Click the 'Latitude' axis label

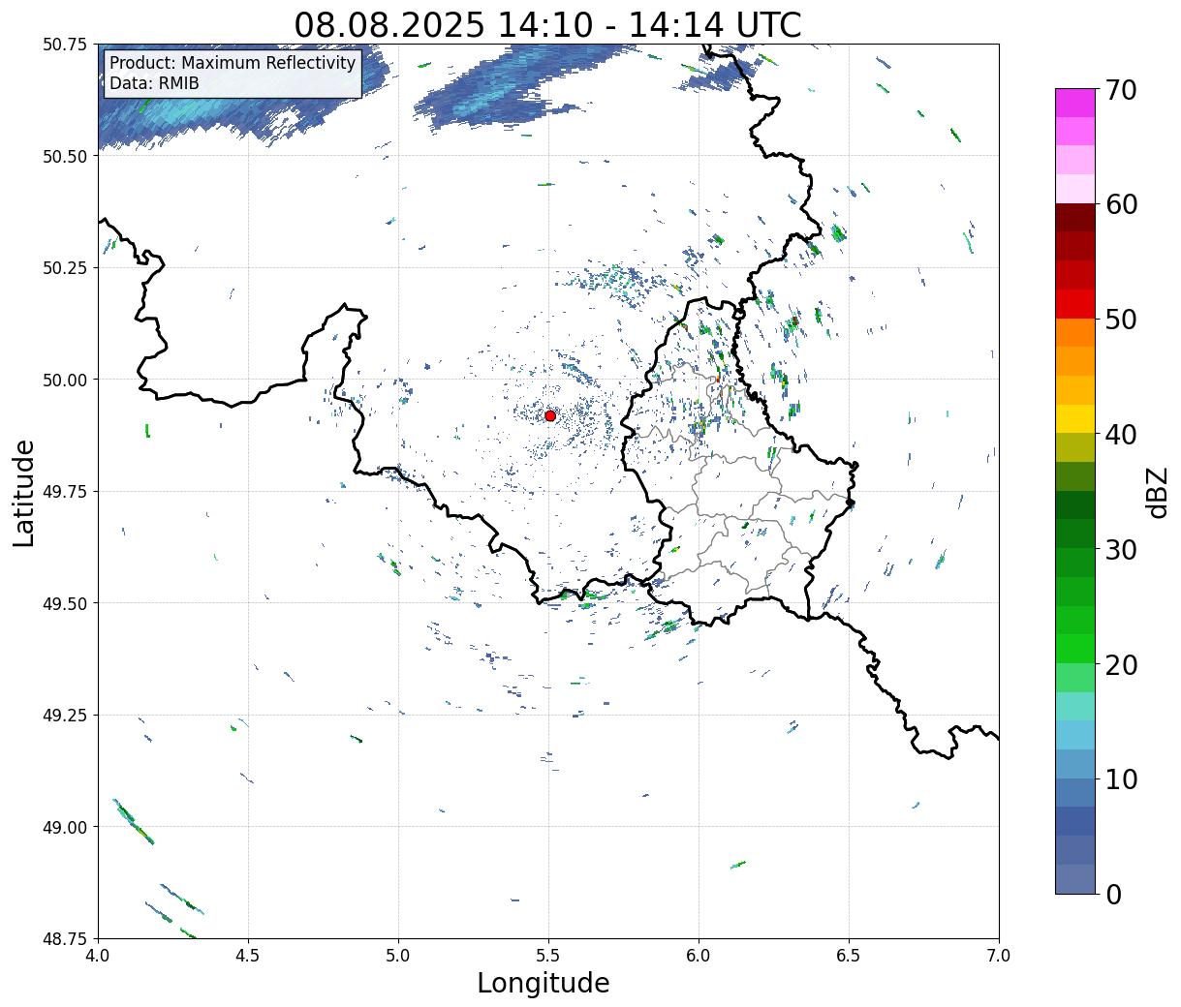pyautogui.click(x=23, y=493)
